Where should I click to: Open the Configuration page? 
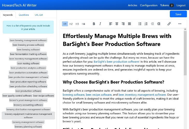[149, 5]
